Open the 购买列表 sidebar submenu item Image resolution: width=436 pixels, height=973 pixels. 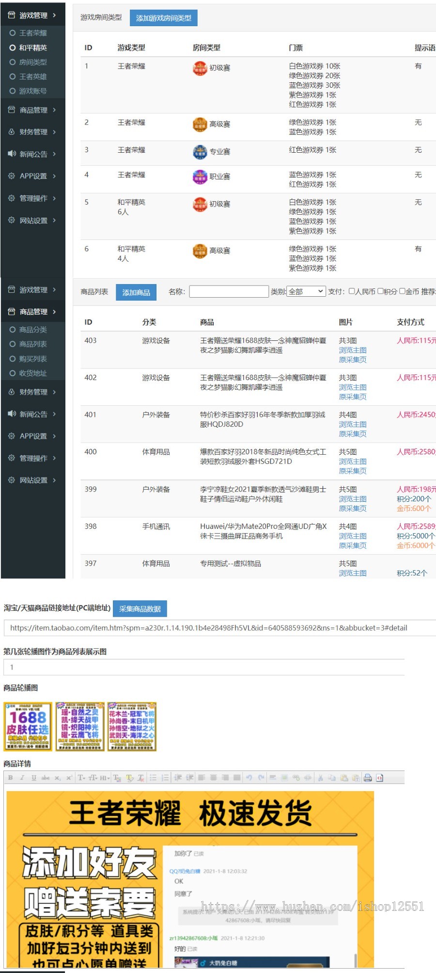32,359
